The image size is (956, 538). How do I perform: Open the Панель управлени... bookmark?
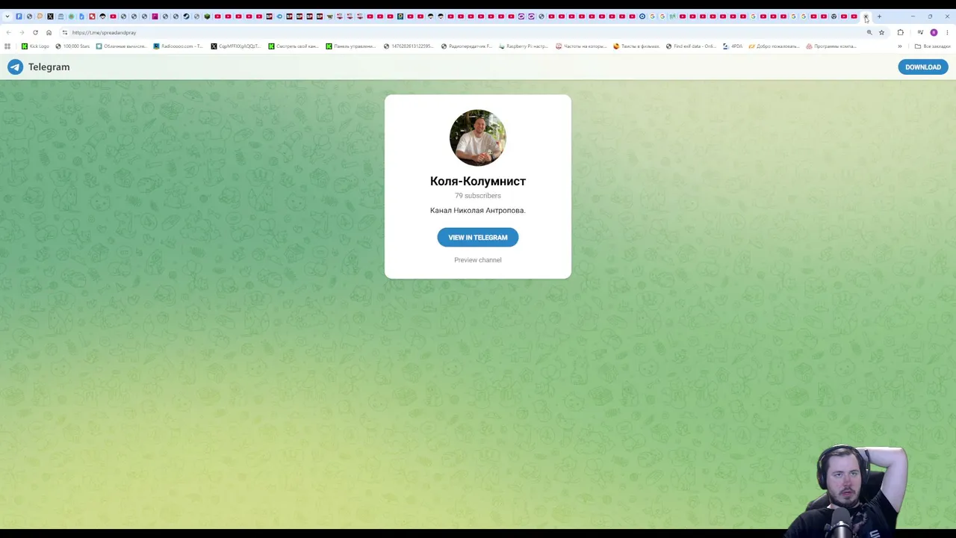point(350,46)
